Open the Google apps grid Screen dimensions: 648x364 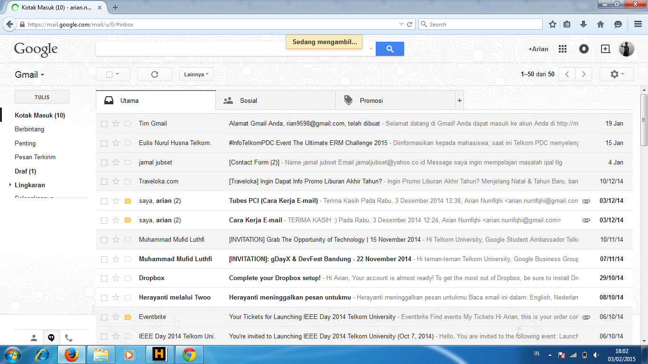pyautogui.click(x=563, y=49)
